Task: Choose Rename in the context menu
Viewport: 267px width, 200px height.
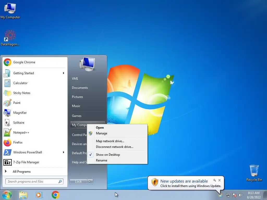Action: 117,160
